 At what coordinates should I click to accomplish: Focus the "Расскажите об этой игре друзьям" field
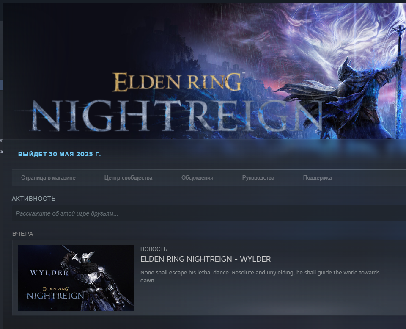208,213
